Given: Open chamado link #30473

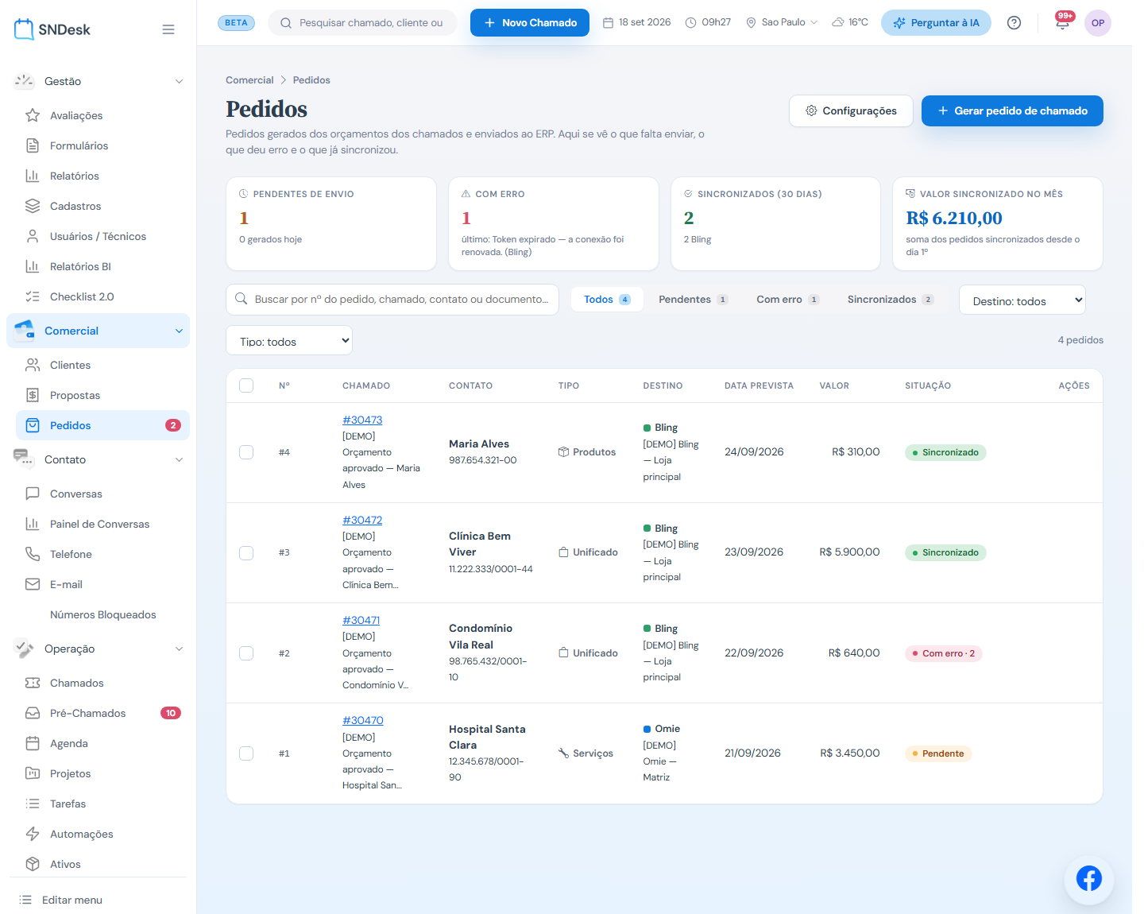Looking at the screenshot, I should [362, 420].
